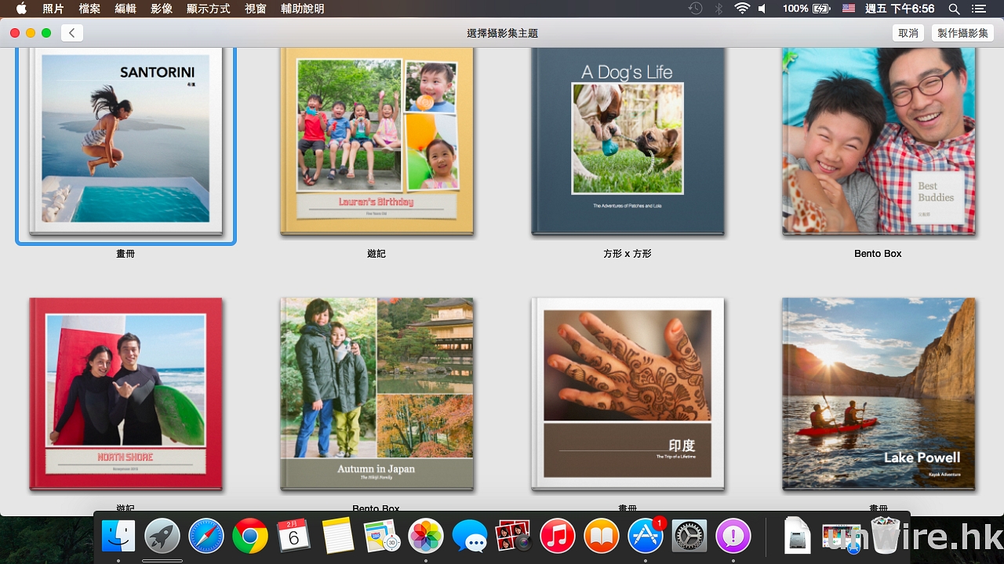Open Safari from the Dock
This screenshot has width=1004, height=564.
pos(206,537)
